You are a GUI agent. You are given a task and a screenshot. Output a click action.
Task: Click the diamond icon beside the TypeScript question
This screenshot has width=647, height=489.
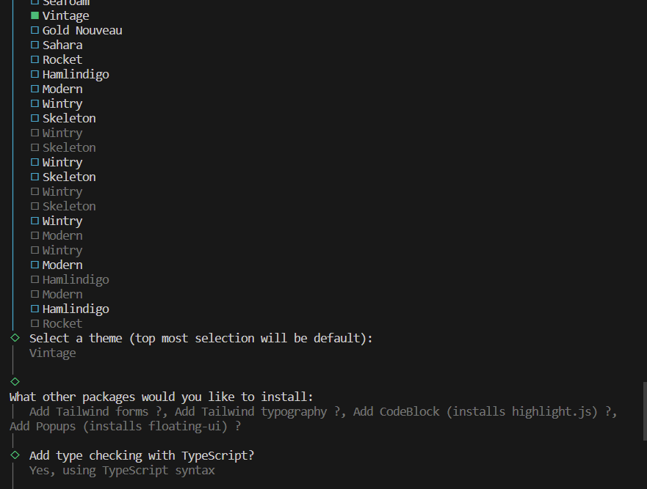[x=14, y=455]
